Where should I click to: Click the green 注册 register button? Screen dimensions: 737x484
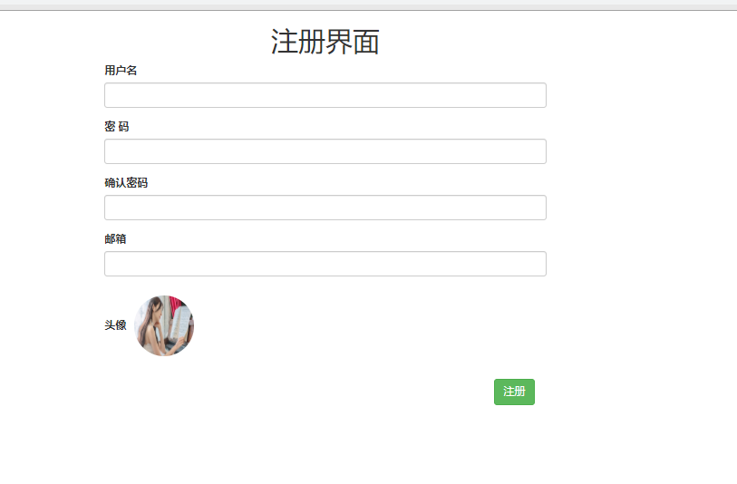tap(514, 392)
